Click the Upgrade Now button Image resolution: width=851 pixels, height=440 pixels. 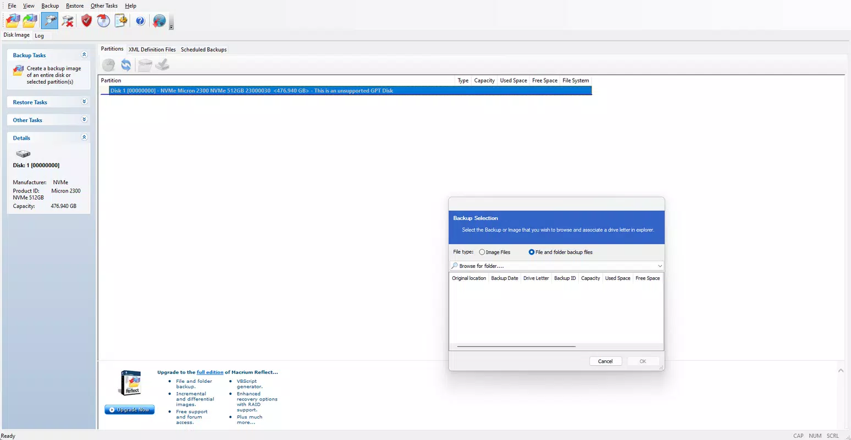[x=130, y=410]
